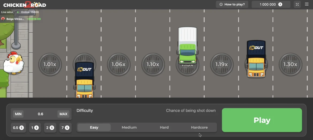Click the white chicken character

(13, 63)
